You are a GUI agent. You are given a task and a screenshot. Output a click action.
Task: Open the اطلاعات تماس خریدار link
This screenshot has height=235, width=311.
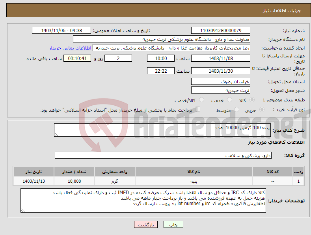coord(70,48)
